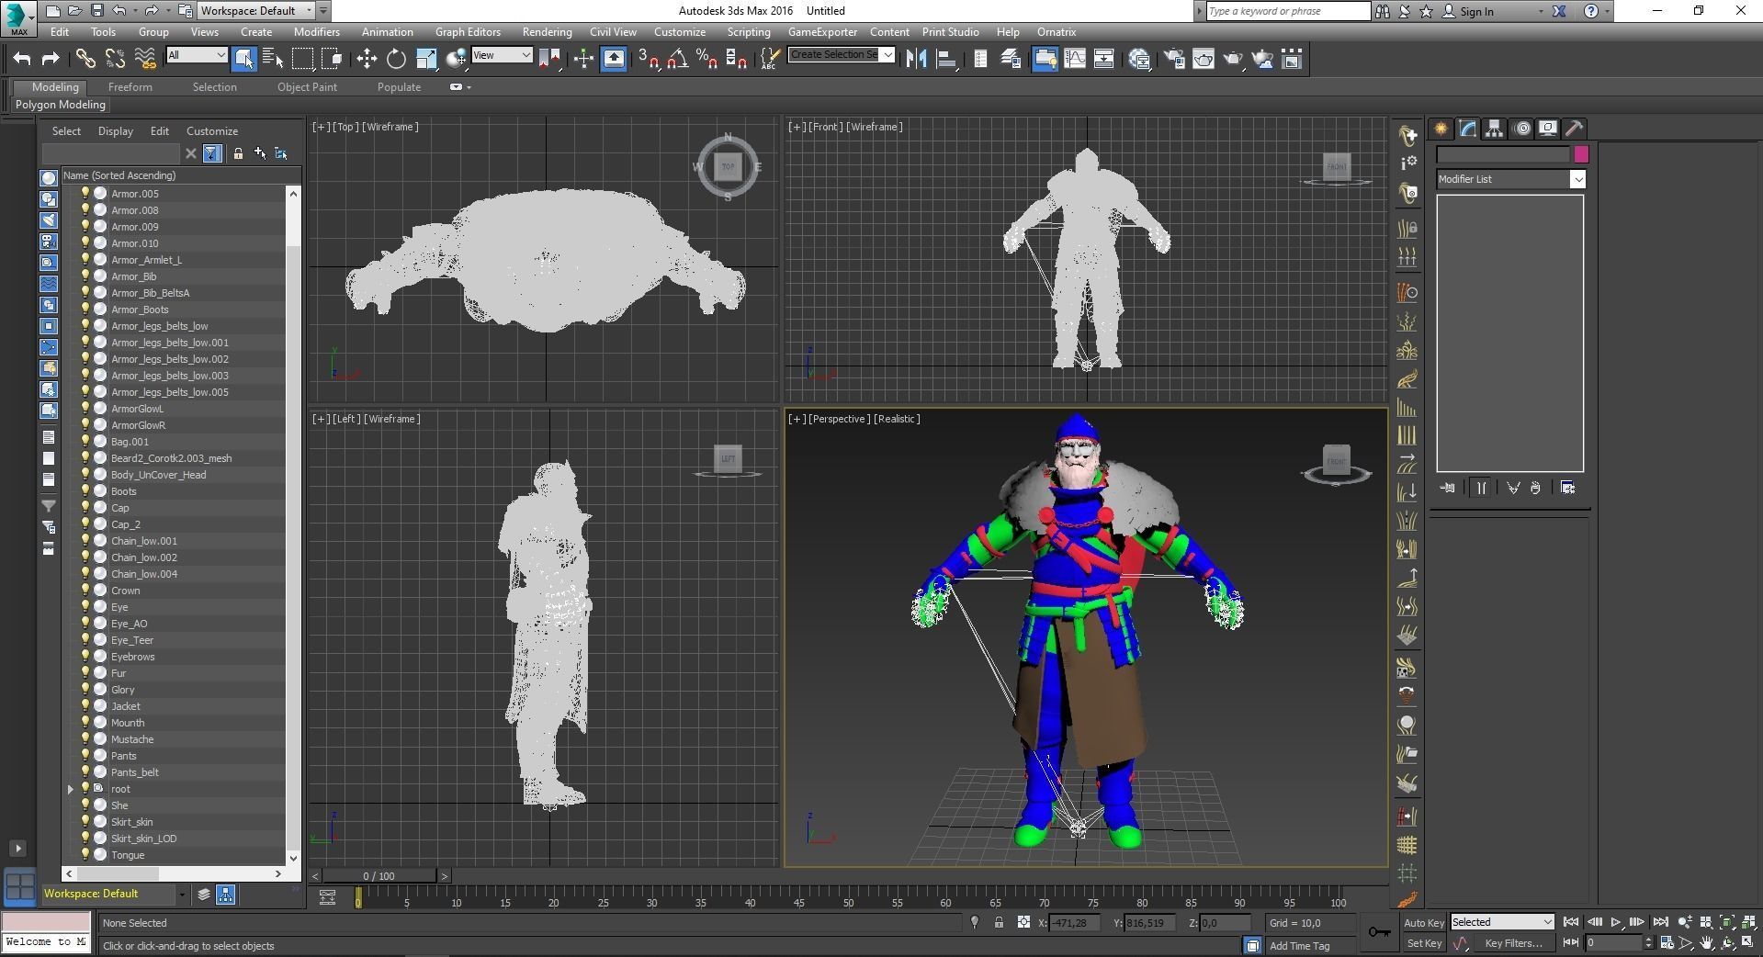1763x957 pixels.
Task: Select the Select and Link tool
Action: pyautogui.click(x=85, y=59)
